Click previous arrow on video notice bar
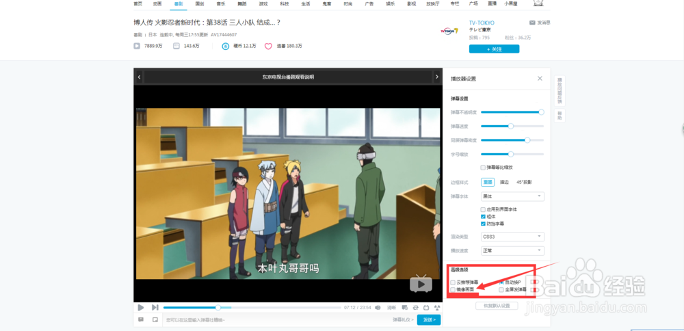The width and height of the screenshot is (684, 331). [139, 77]
